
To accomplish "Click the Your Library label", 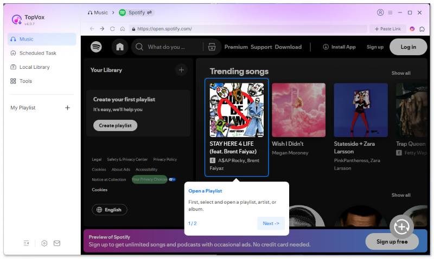I will pos(106,70).
